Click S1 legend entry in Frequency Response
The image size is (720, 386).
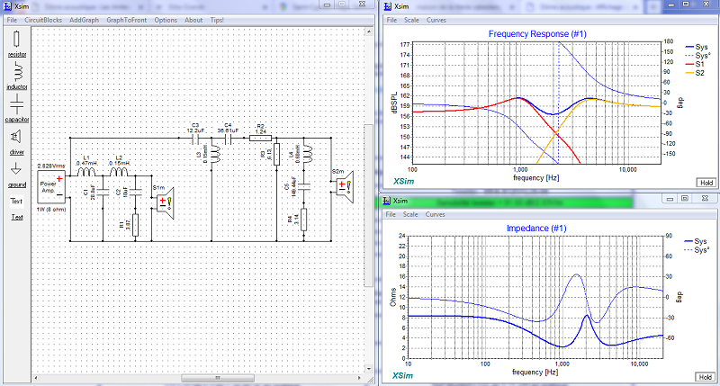click(695, 64)
